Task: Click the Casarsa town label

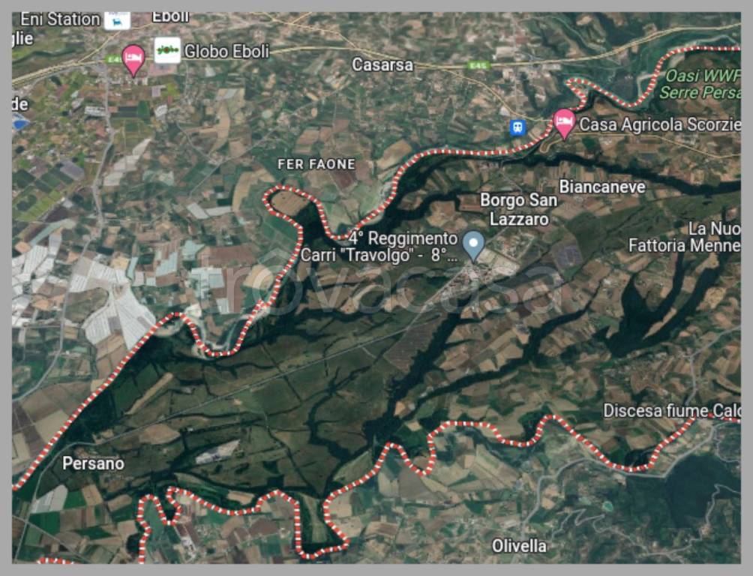Action: (382, 64)
